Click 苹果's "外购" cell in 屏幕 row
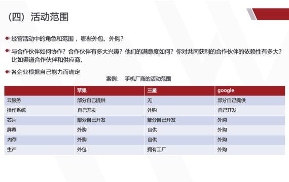This screenshot has height=182, width=289. coord(110,130)
